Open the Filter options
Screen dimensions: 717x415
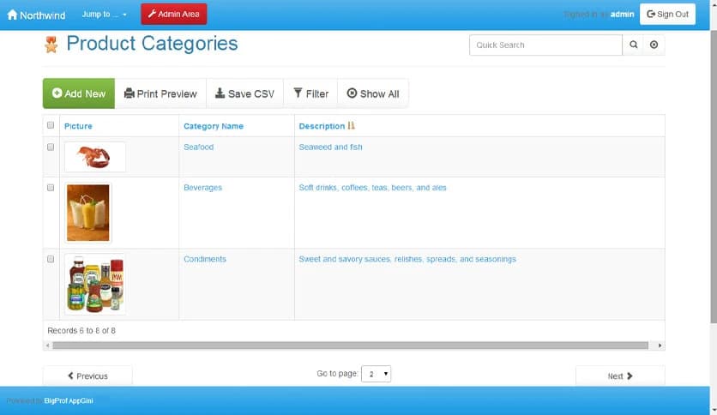click(x=310, y=93)
